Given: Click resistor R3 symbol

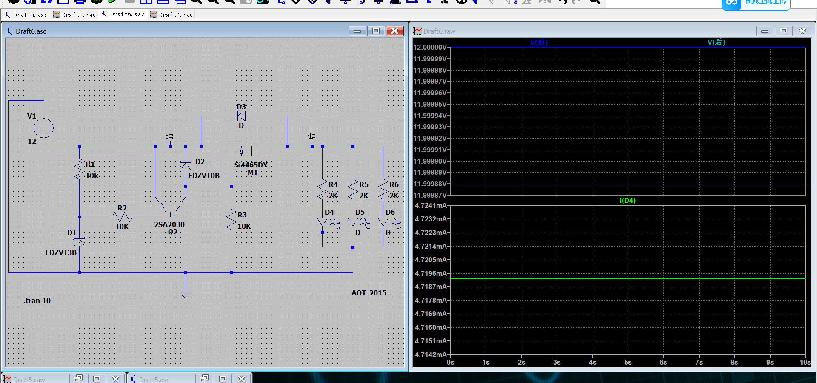Looking at the screenshot, I should (x=231, y=220).
